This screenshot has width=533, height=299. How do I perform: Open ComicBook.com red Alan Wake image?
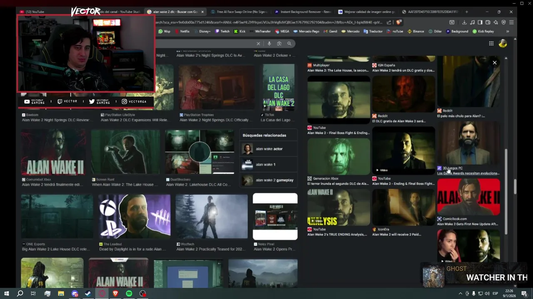[468, 197]
